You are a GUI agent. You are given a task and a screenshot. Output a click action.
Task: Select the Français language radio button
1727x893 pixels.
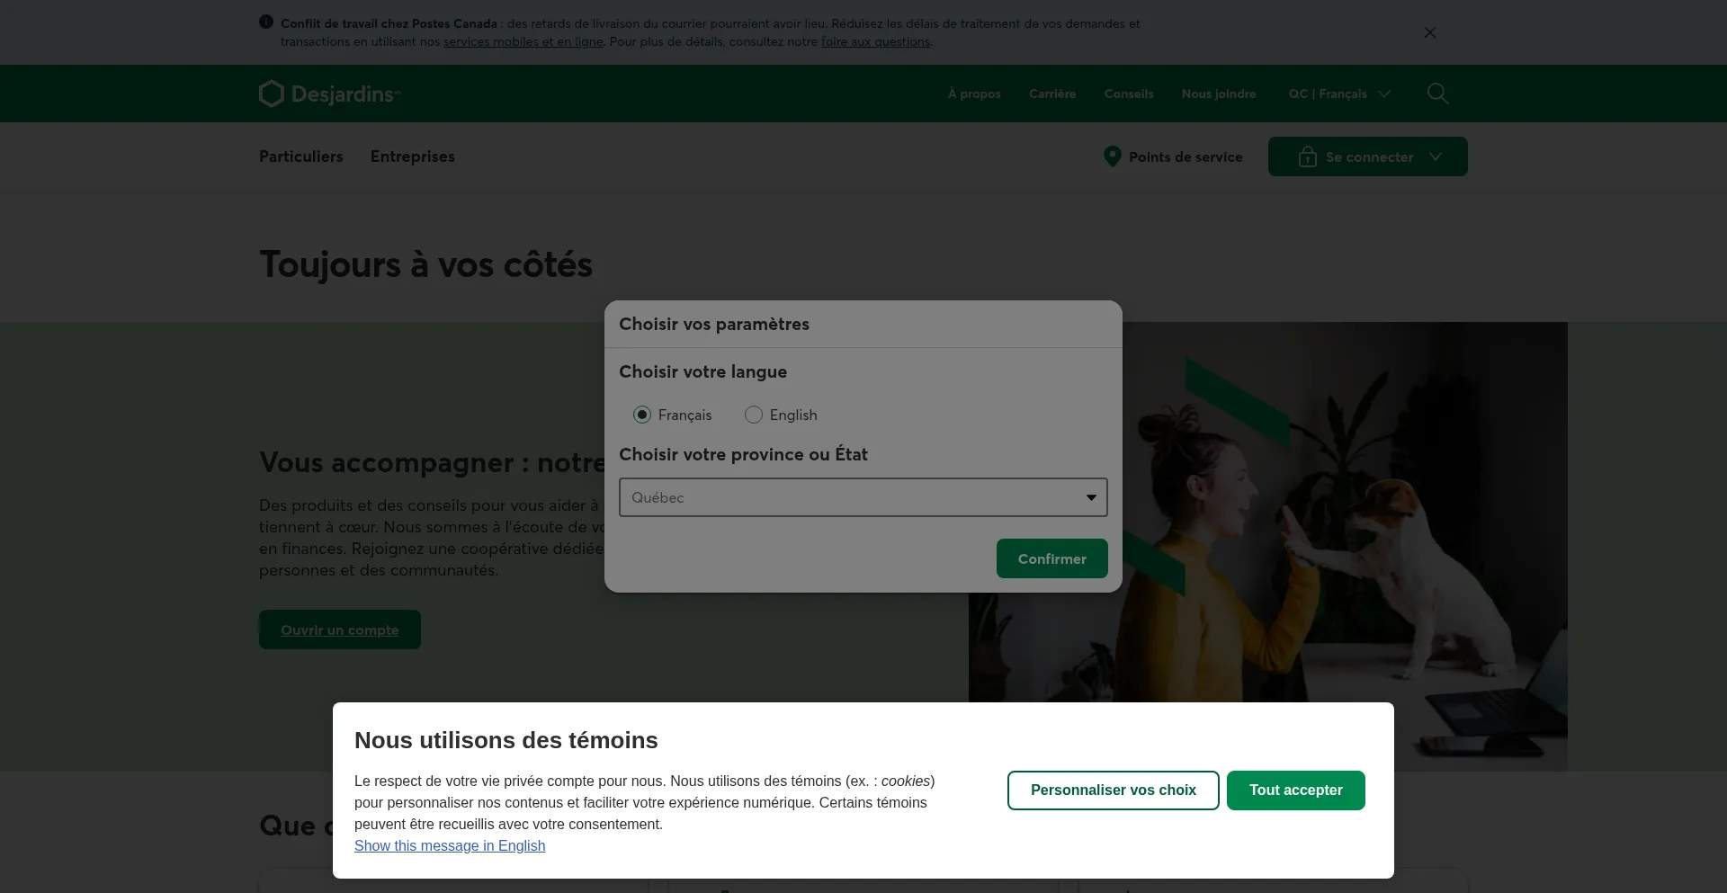[x=642, y=415]
